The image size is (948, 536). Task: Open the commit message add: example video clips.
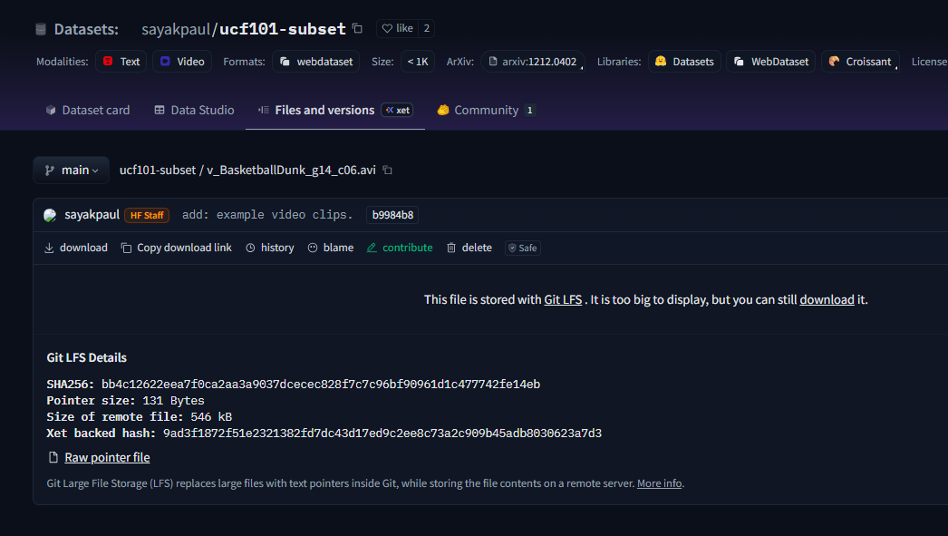267,215
